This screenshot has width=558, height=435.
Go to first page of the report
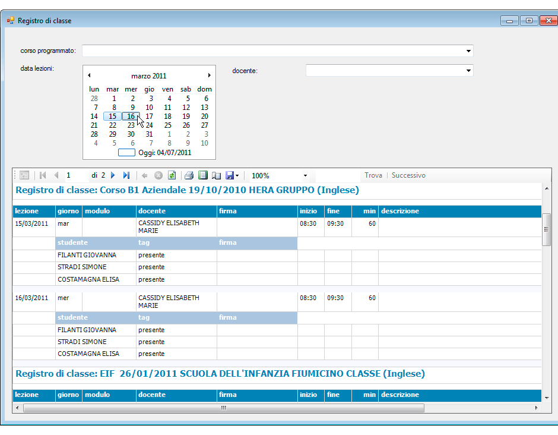pyautogui.click(x=43, y=175)
